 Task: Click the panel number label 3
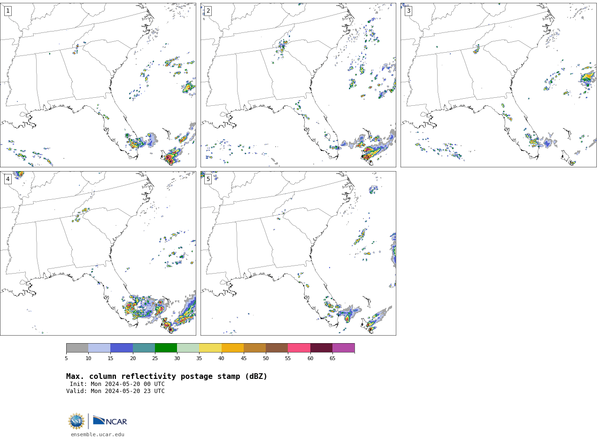click(408, 11)
